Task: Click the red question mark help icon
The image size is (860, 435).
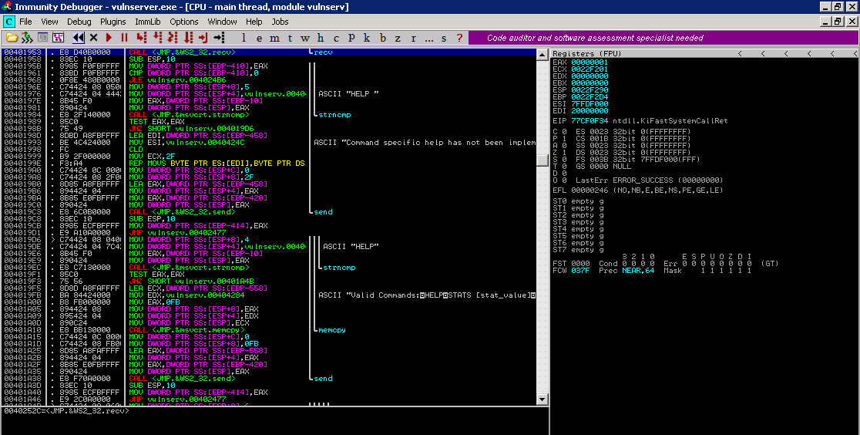Action: pos(459,38)
